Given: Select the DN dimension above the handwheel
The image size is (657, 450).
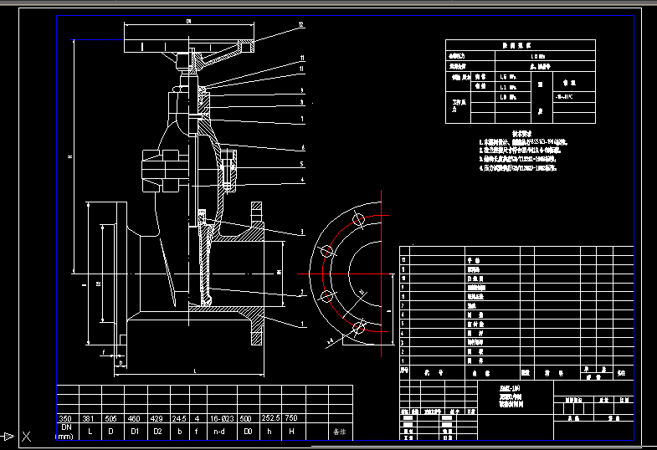Looking at the screenshot, I should point(189,20).
